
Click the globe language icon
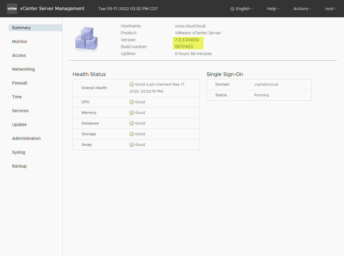pyautogui.click(x=232, y=9)
